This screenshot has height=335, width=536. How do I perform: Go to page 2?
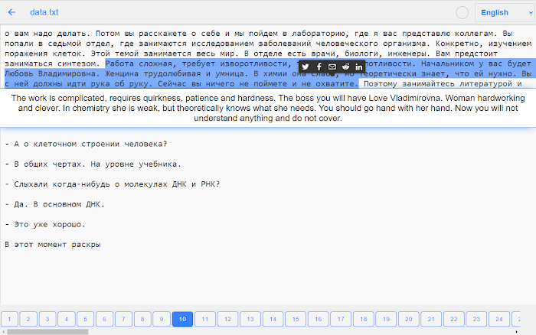pos(28,319)
